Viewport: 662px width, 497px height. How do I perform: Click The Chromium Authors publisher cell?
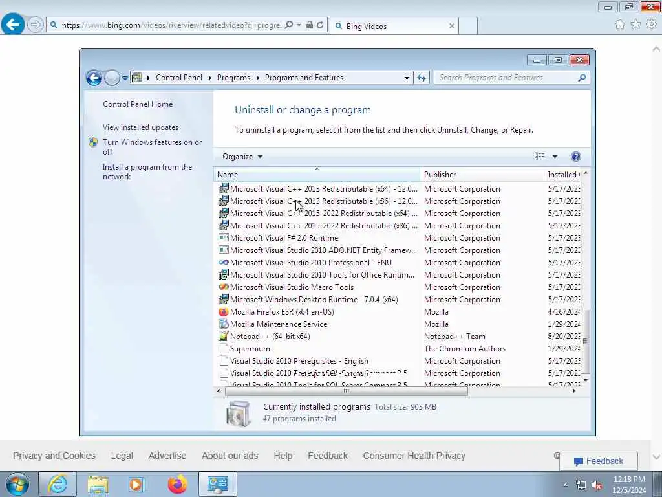coord(464,349)
